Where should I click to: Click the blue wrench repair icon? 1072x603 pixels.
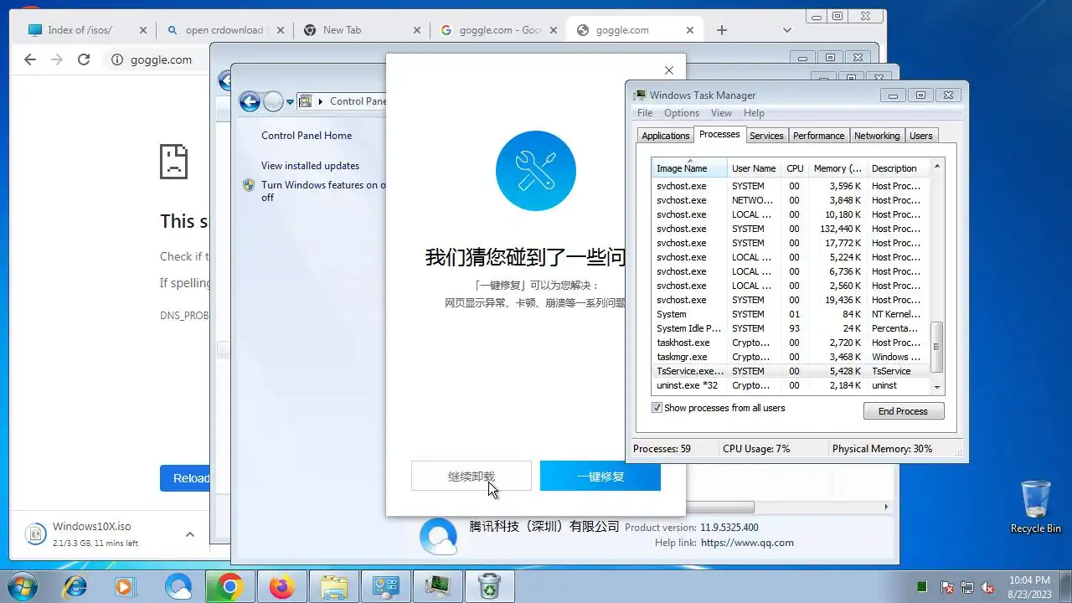coord(536,170)
